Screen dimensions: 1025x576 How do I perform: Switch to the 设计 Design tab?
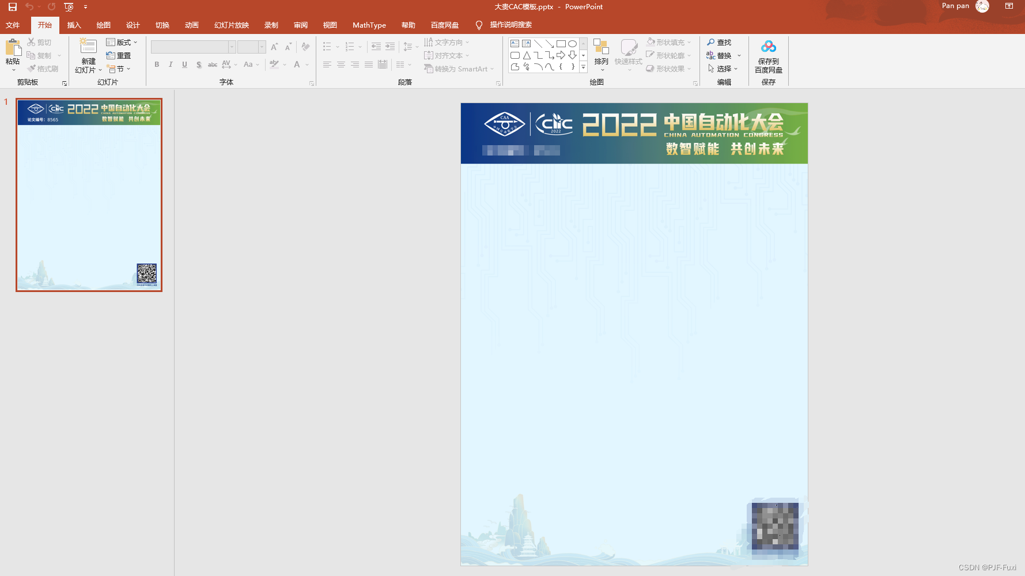(133, 25)
